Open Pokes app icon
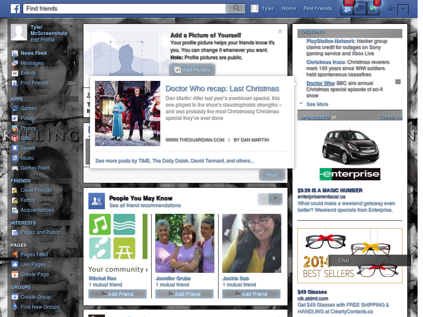 [x=15, y=118]
